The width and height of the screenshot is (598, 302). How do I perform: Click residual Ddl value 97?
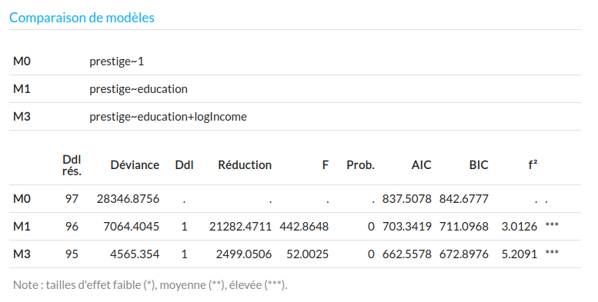(x=72, y=199)
